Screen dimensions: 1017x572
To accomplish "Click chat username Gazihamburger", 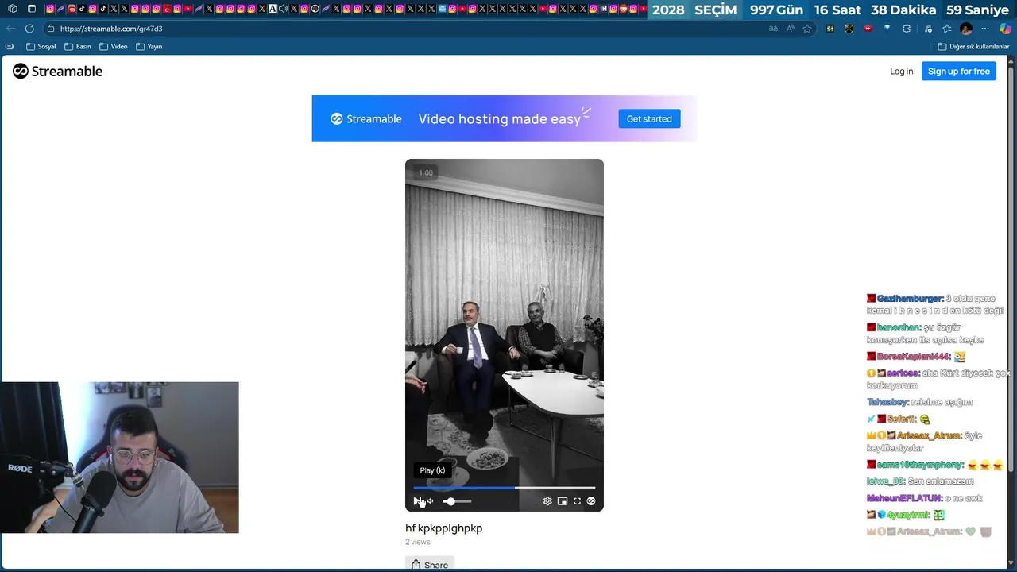I will click(911, 299).
